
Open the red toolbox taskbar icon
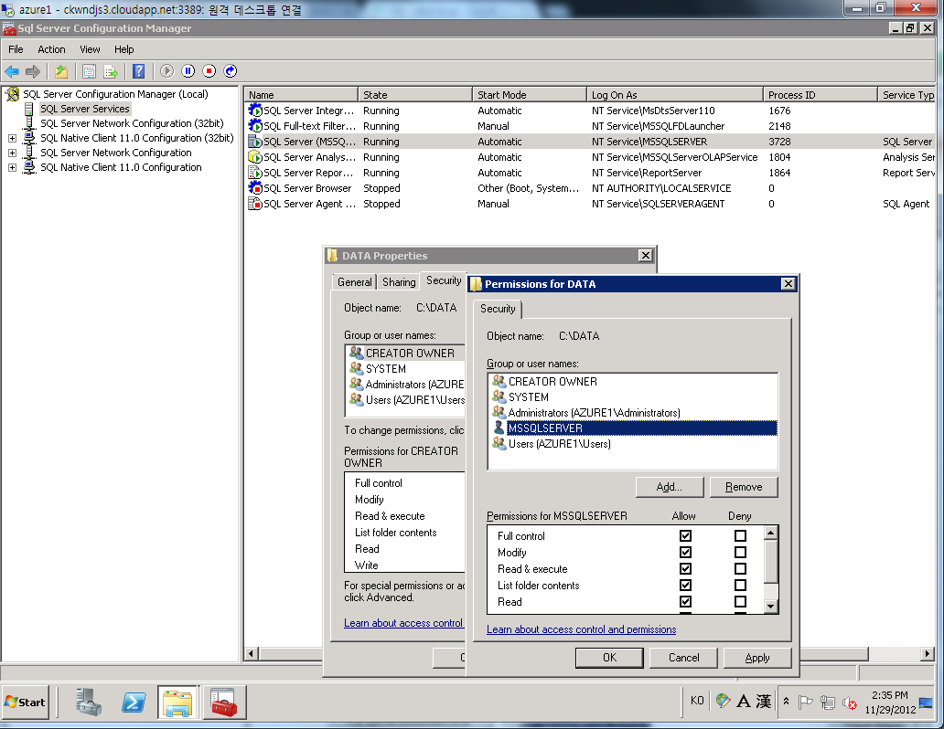pyautogui.click(x=224, y=703)
